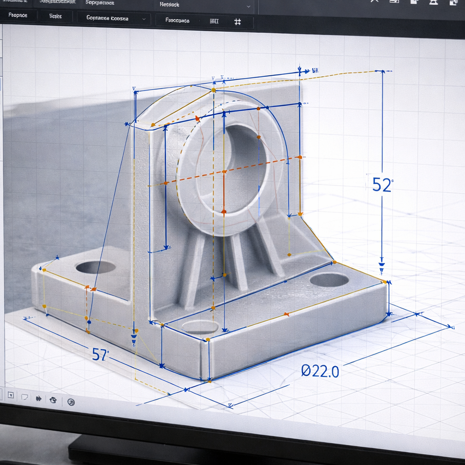Click the column bars icon beside Frocence
The image size is (465, 465).
coord(214,22)
